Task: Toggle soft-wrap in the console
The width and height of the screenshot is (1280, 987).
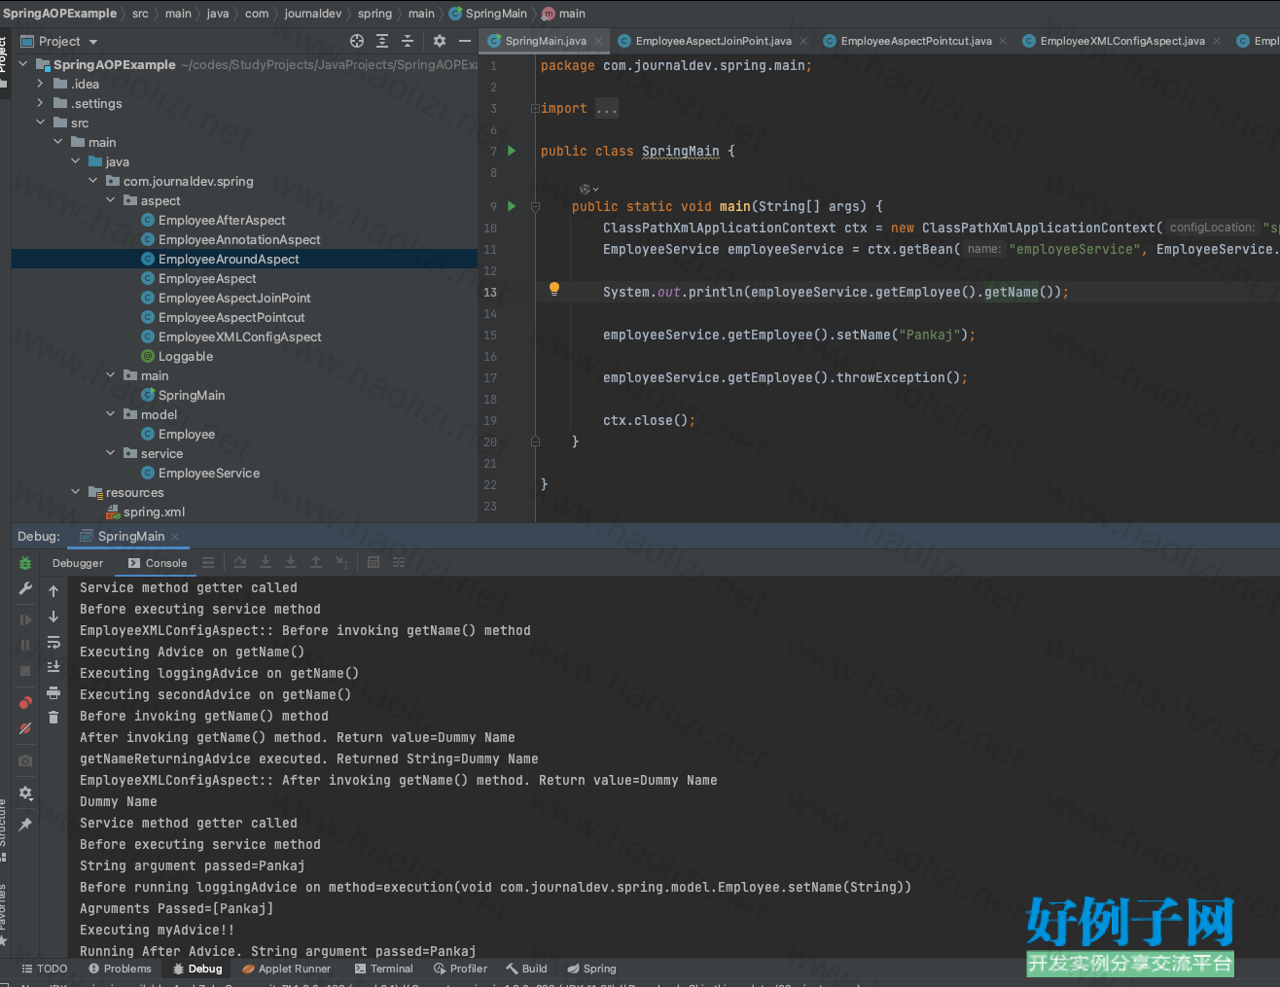Action: [53, 642]
